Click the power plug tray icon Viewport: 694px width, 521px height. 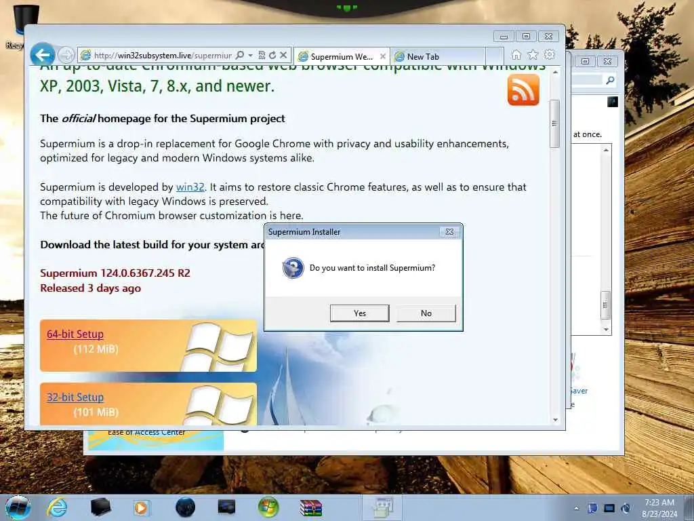(626, 508)
